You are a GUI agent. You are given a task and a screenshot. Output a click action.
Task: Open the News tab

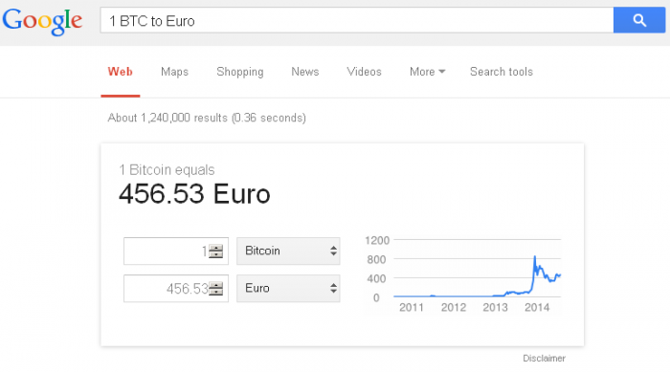(305, 72)
